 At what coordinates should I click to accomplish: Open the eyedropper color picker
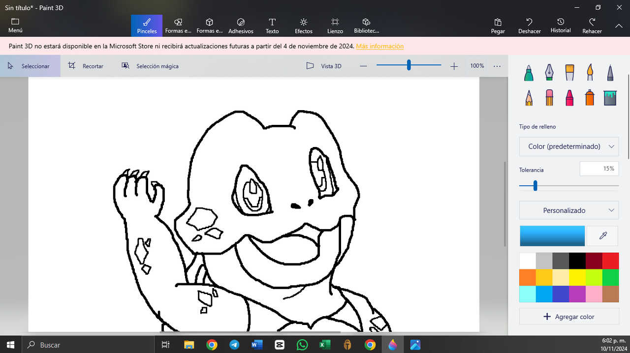coord(603,236)
